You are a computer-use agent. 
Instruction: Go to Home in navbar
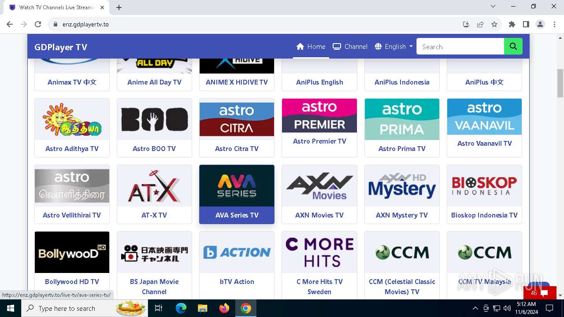311,46
